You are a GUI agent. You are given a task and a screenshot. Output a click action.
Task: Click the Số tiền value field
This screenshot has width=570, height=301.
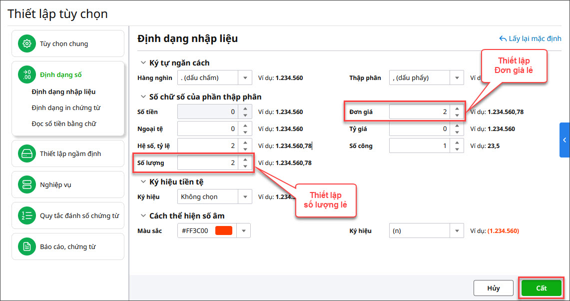pos(208,111)
